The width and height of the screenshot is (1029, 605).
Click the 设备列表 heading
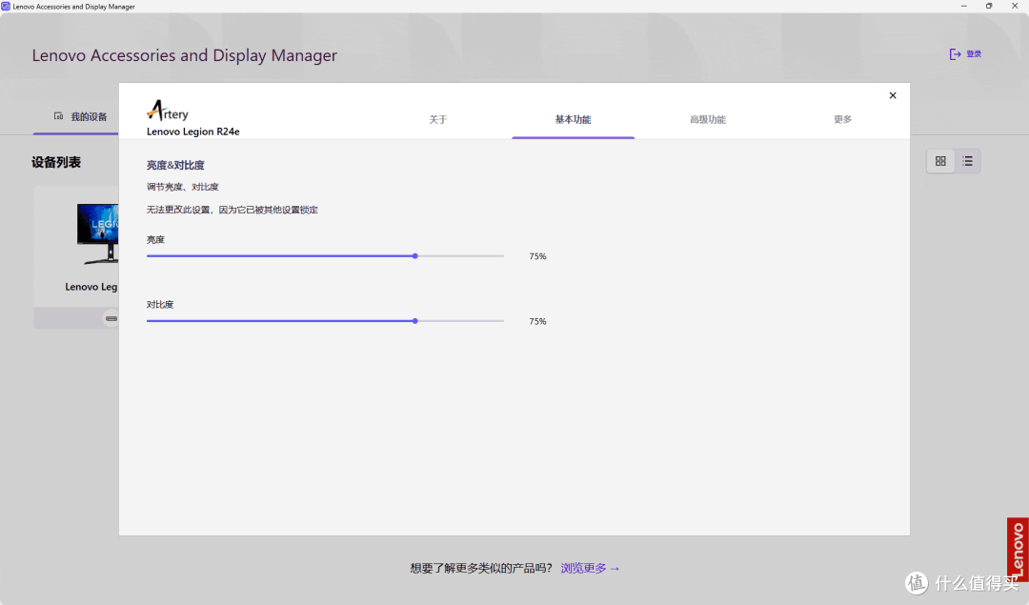tap(56, 162)
